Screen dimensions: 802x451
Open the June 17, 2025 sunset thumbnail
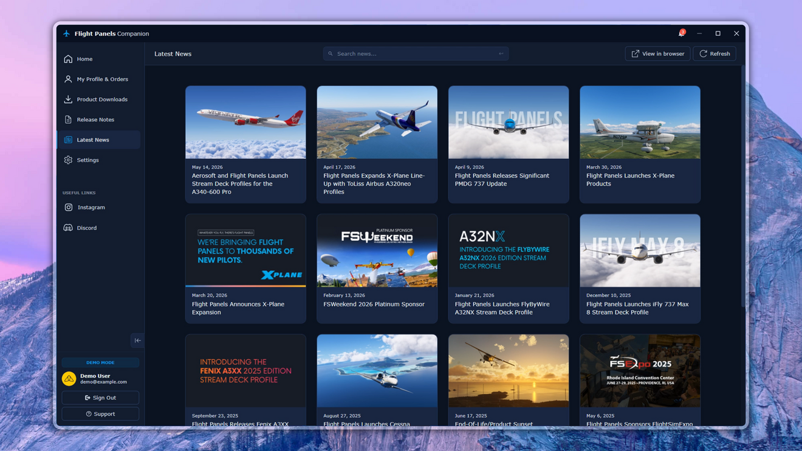click(509, 370)
